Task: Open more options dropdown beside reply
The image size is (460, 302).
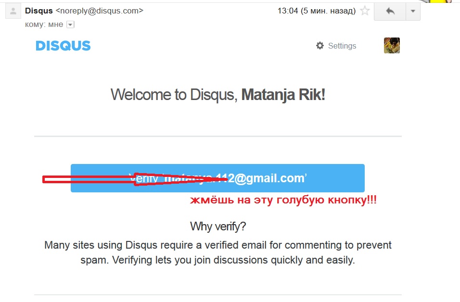Action: tap(413, 12)
